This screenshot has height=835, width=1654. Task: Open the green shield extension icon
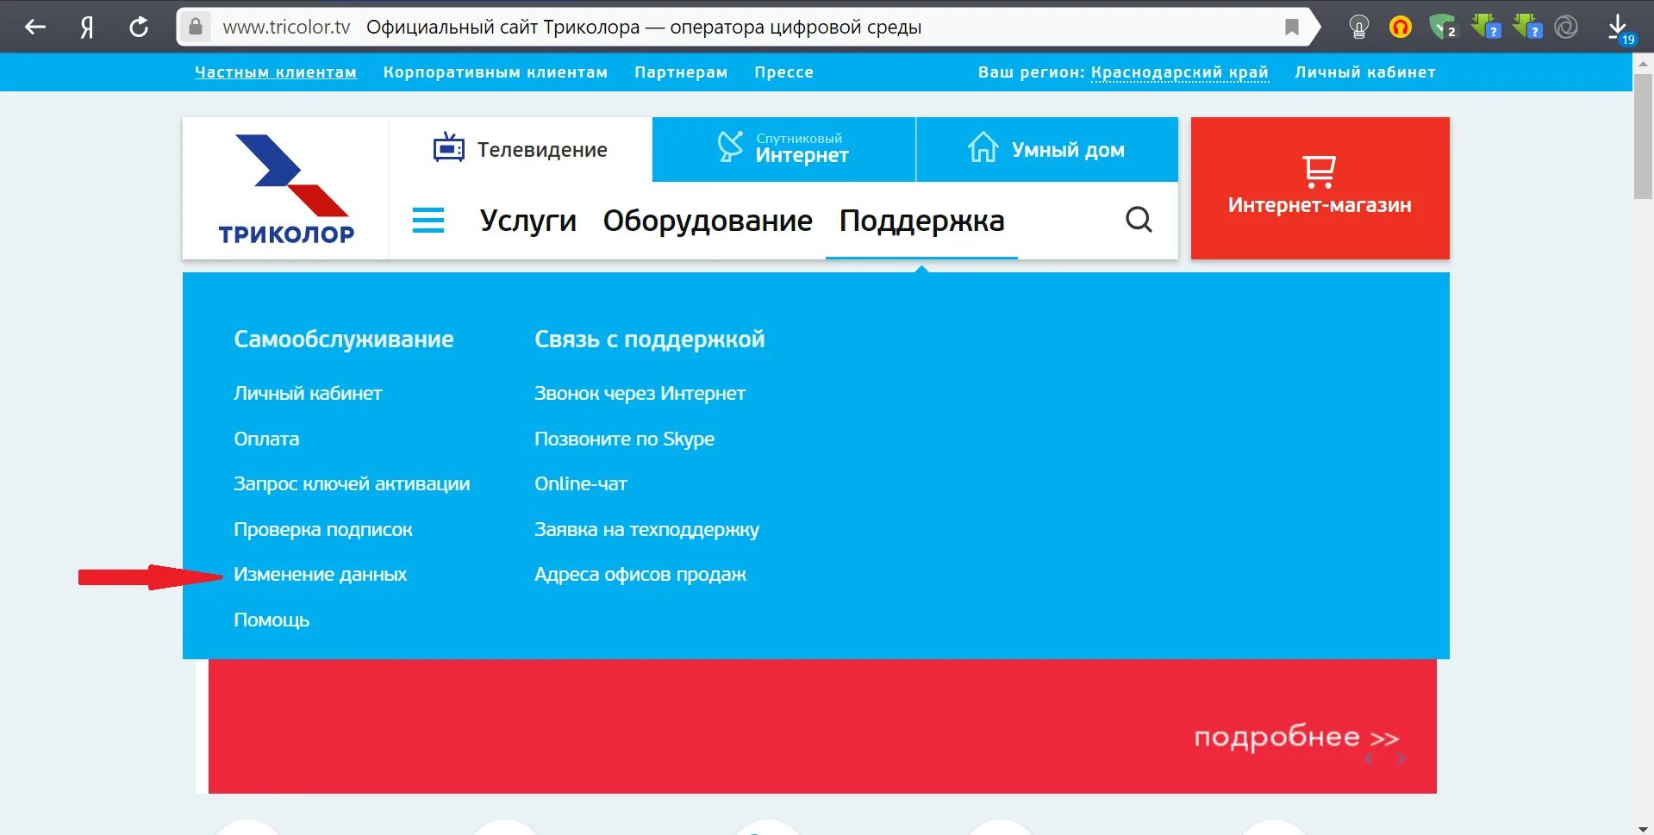tap(1442, 28)
